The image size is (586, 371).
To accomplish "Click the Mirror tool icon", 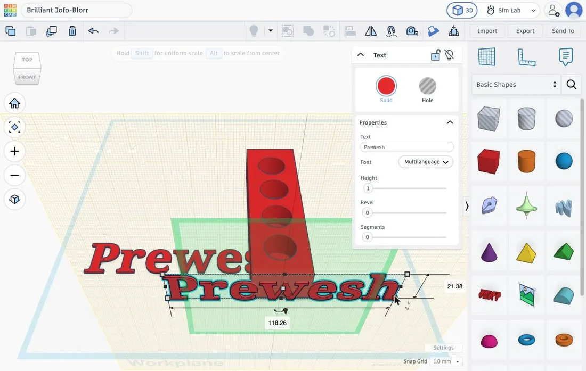I will (x=370, y=31).
